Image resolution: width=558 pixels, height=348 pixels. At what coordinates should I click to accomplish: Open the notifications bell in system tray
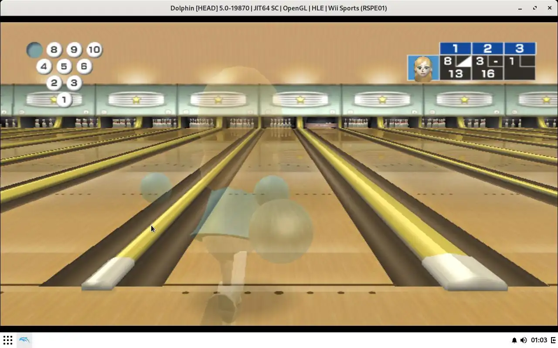[x=514, y=340]
